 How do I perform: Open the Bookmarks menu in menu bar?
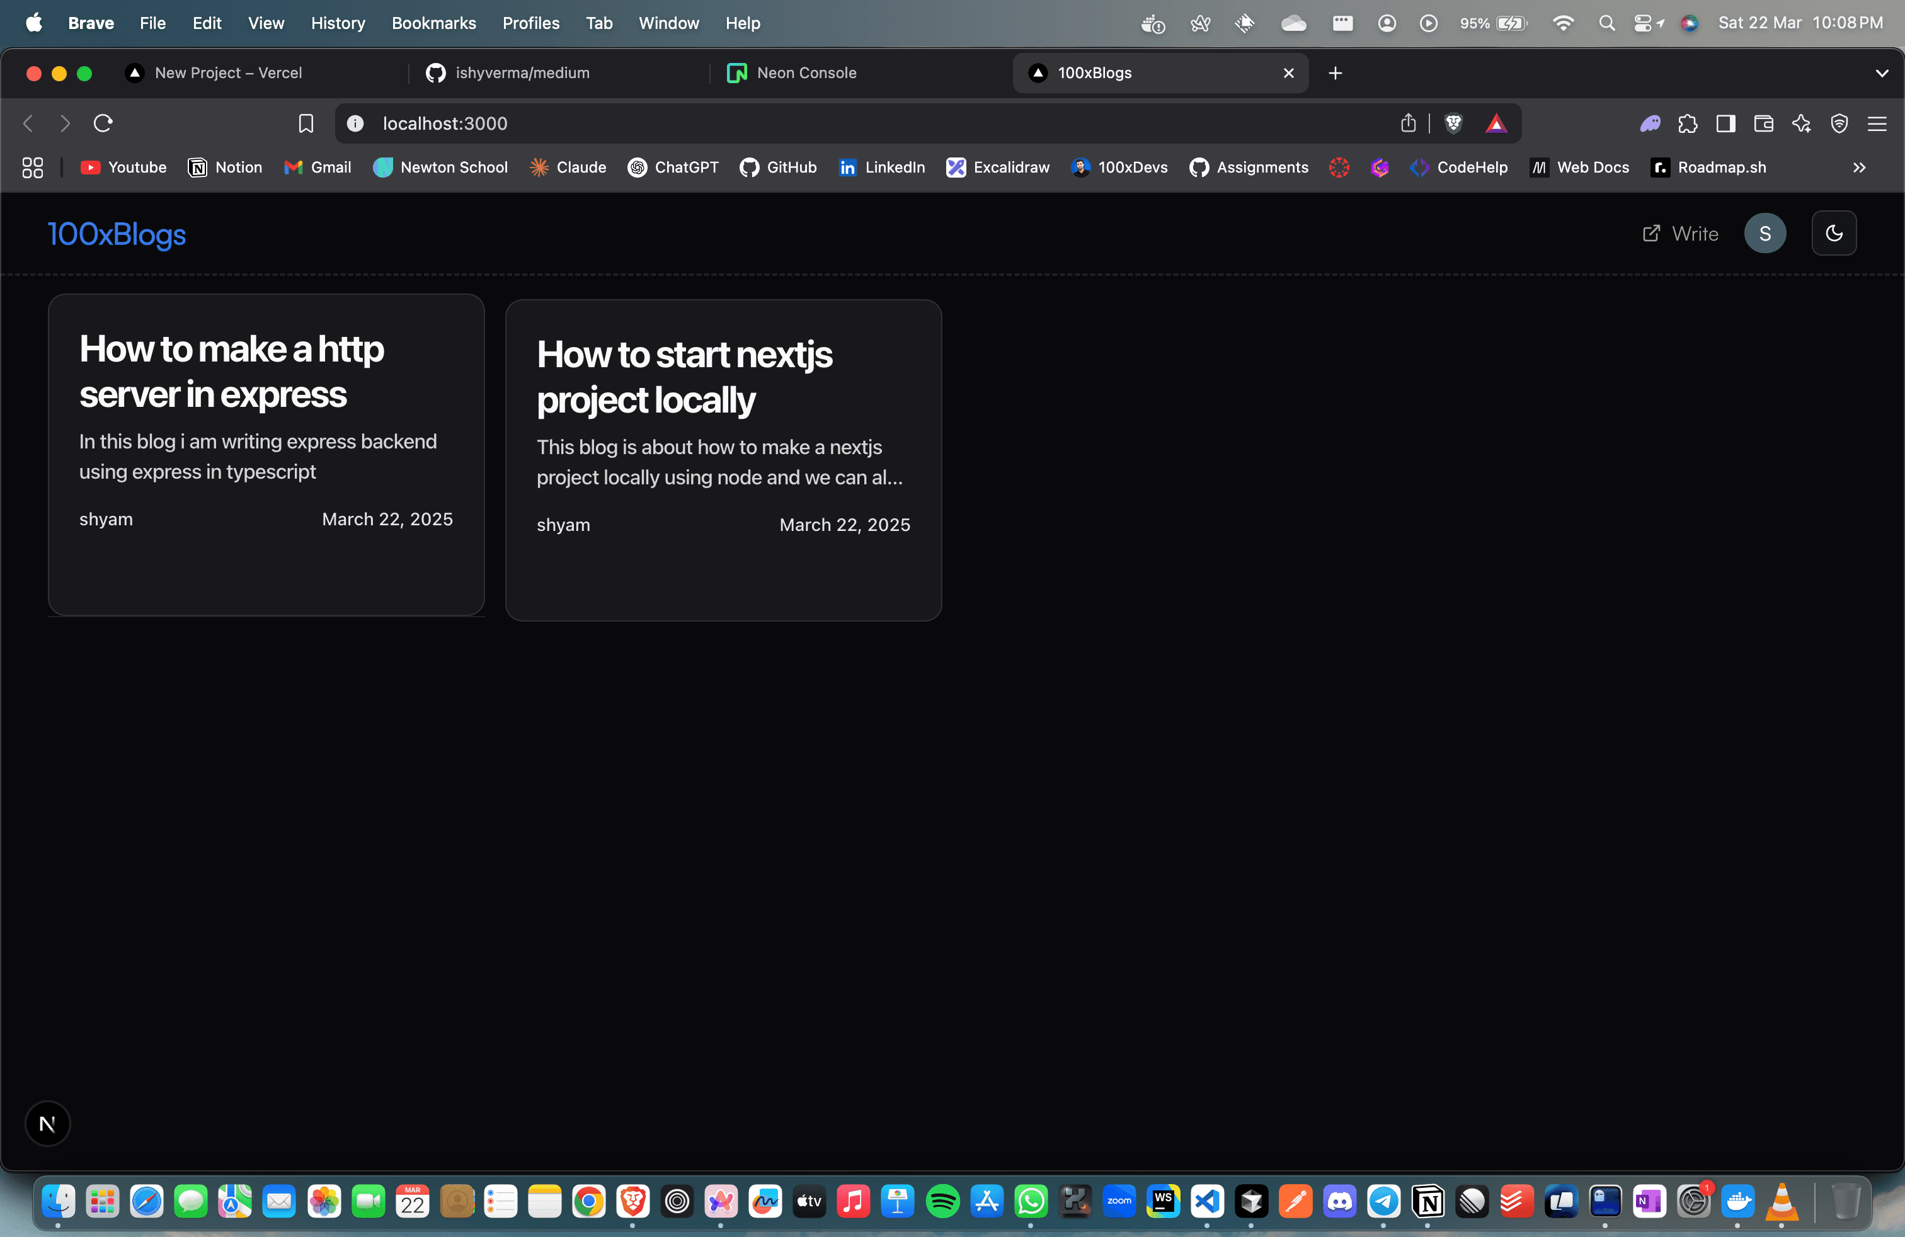434,23
